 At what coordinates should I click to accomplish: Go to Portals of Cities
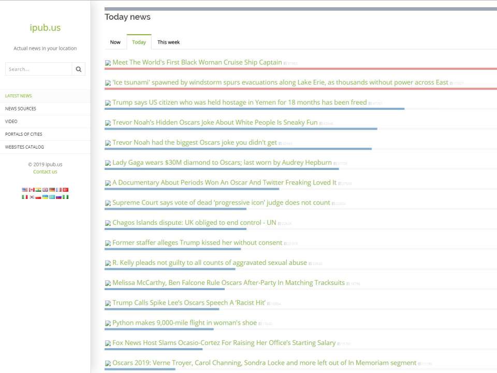[24, 134]
